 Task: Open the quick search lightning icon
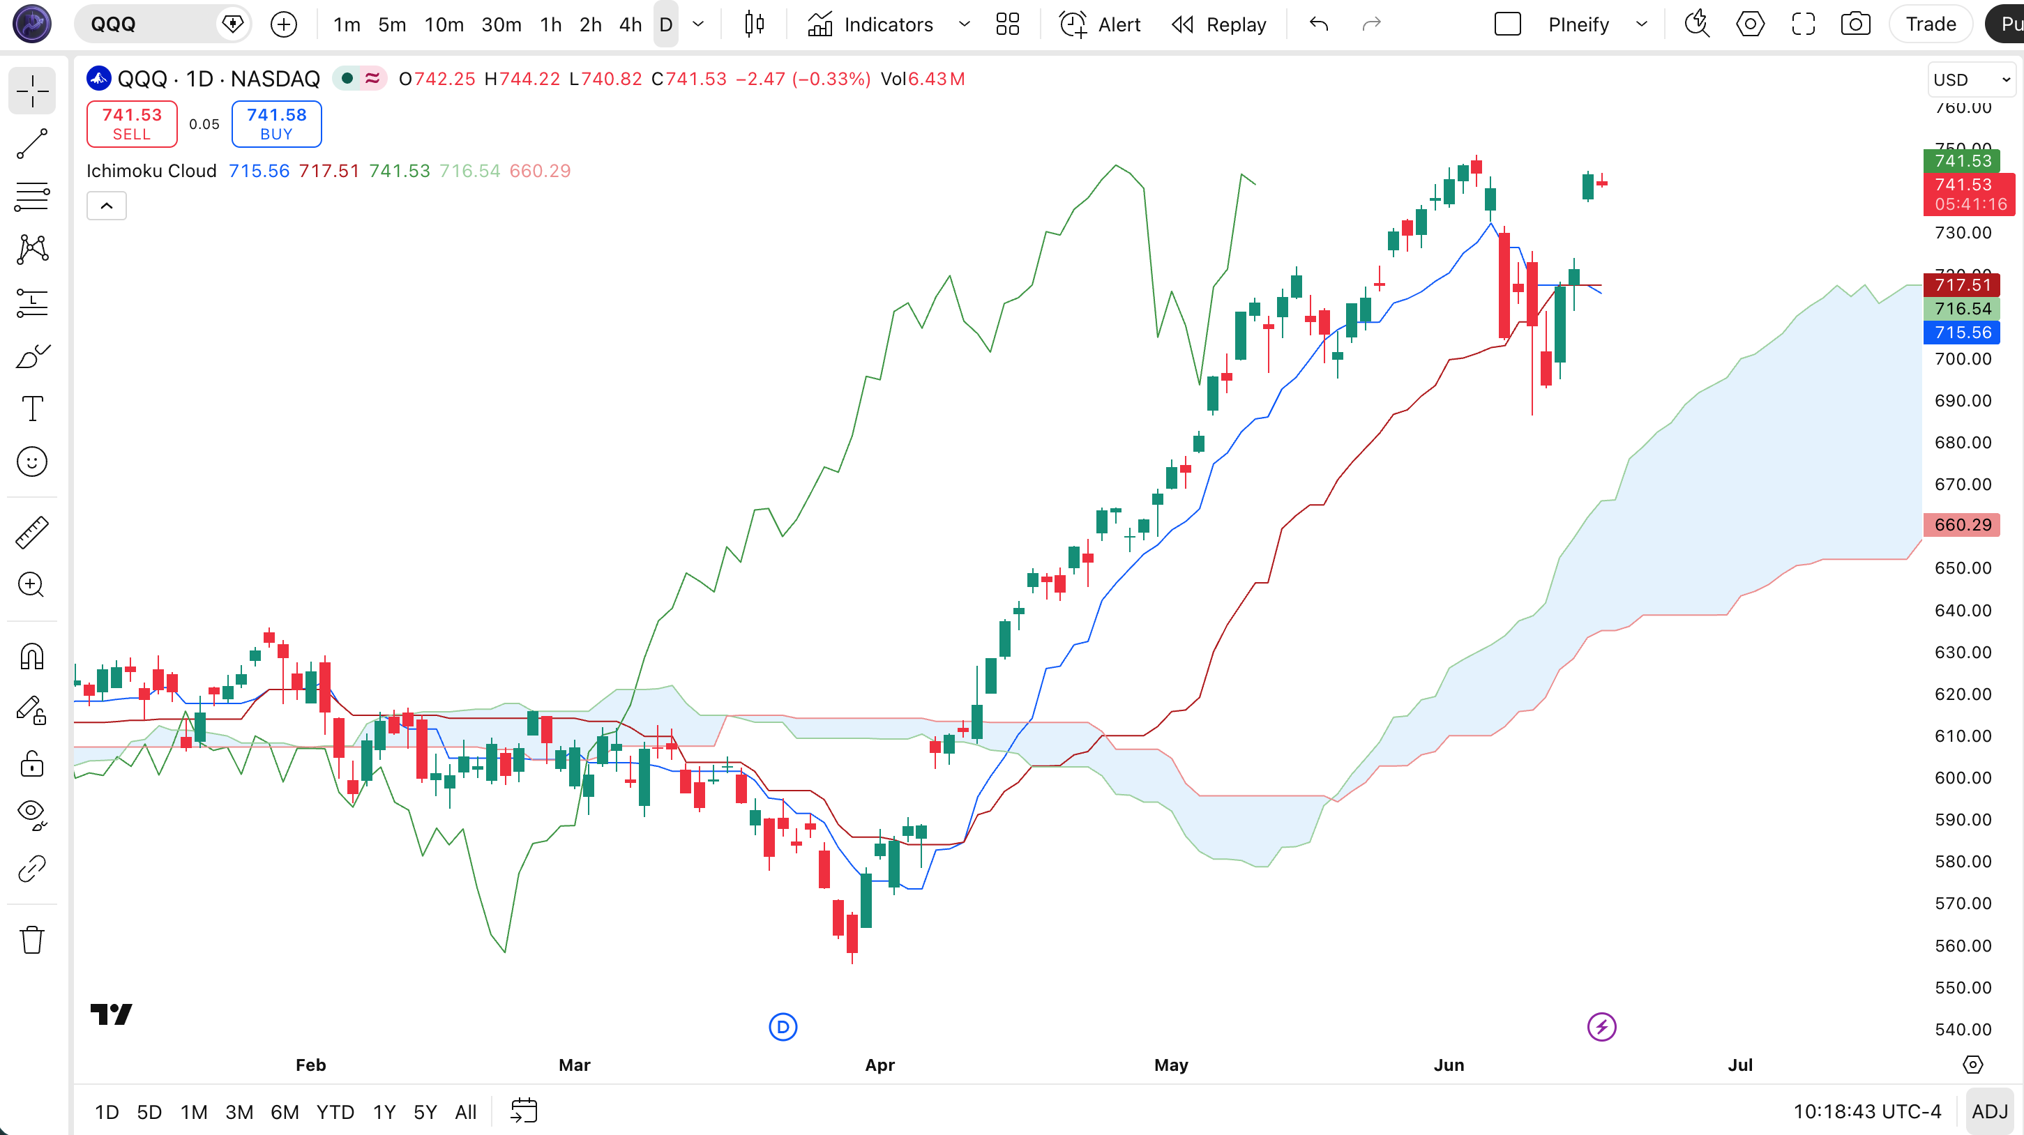pyautogui.click(x=1697, y=24)
